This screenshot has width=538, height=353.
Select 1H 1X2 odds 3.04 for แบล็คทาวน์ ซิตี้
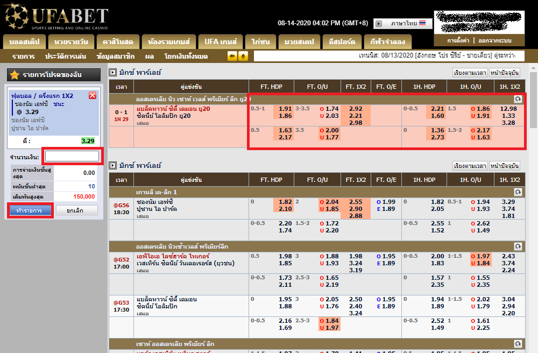point(508,299)
